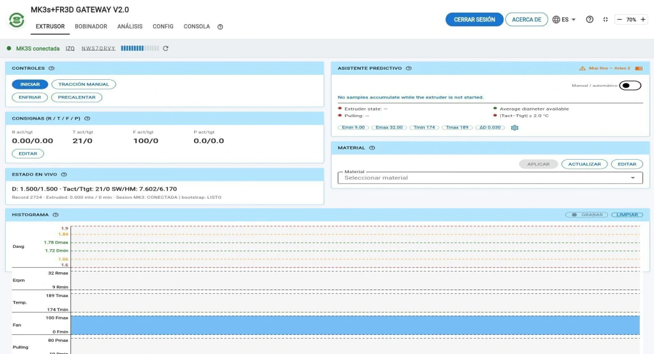Click the ENFRIAR button
This screenshot has height=354, width=654.
(x=29, y=97)
